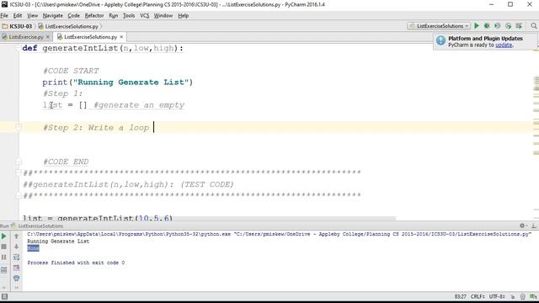The height and width of the screenshot is (303, 539).
Task: Print the Run console output
Action: pos(16,278)
